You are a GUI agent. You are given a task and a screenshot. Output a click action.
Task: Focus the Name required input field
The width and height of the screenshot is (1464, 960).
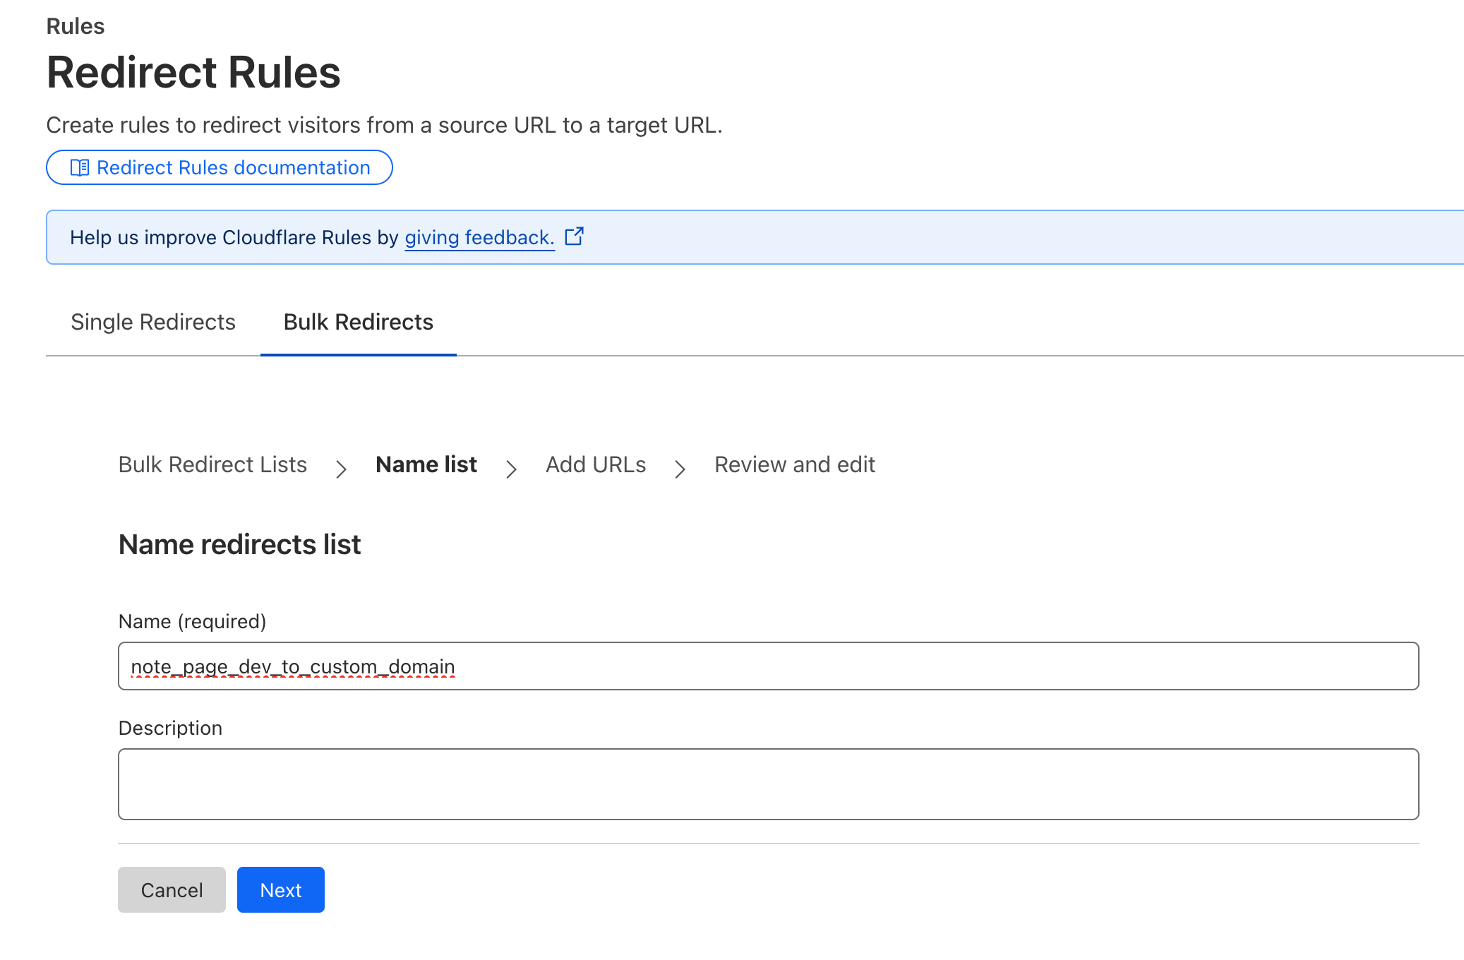(x=768, y=666)
